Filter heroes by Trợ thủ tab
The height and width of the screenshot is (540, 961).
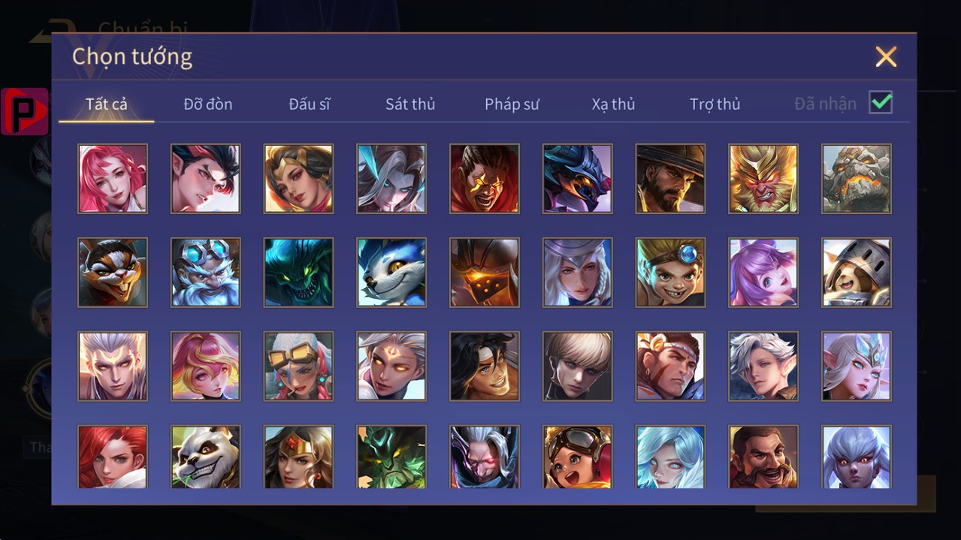coord(715,104)
